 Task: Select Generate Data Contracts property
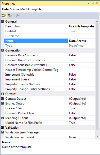click(36, 55)
